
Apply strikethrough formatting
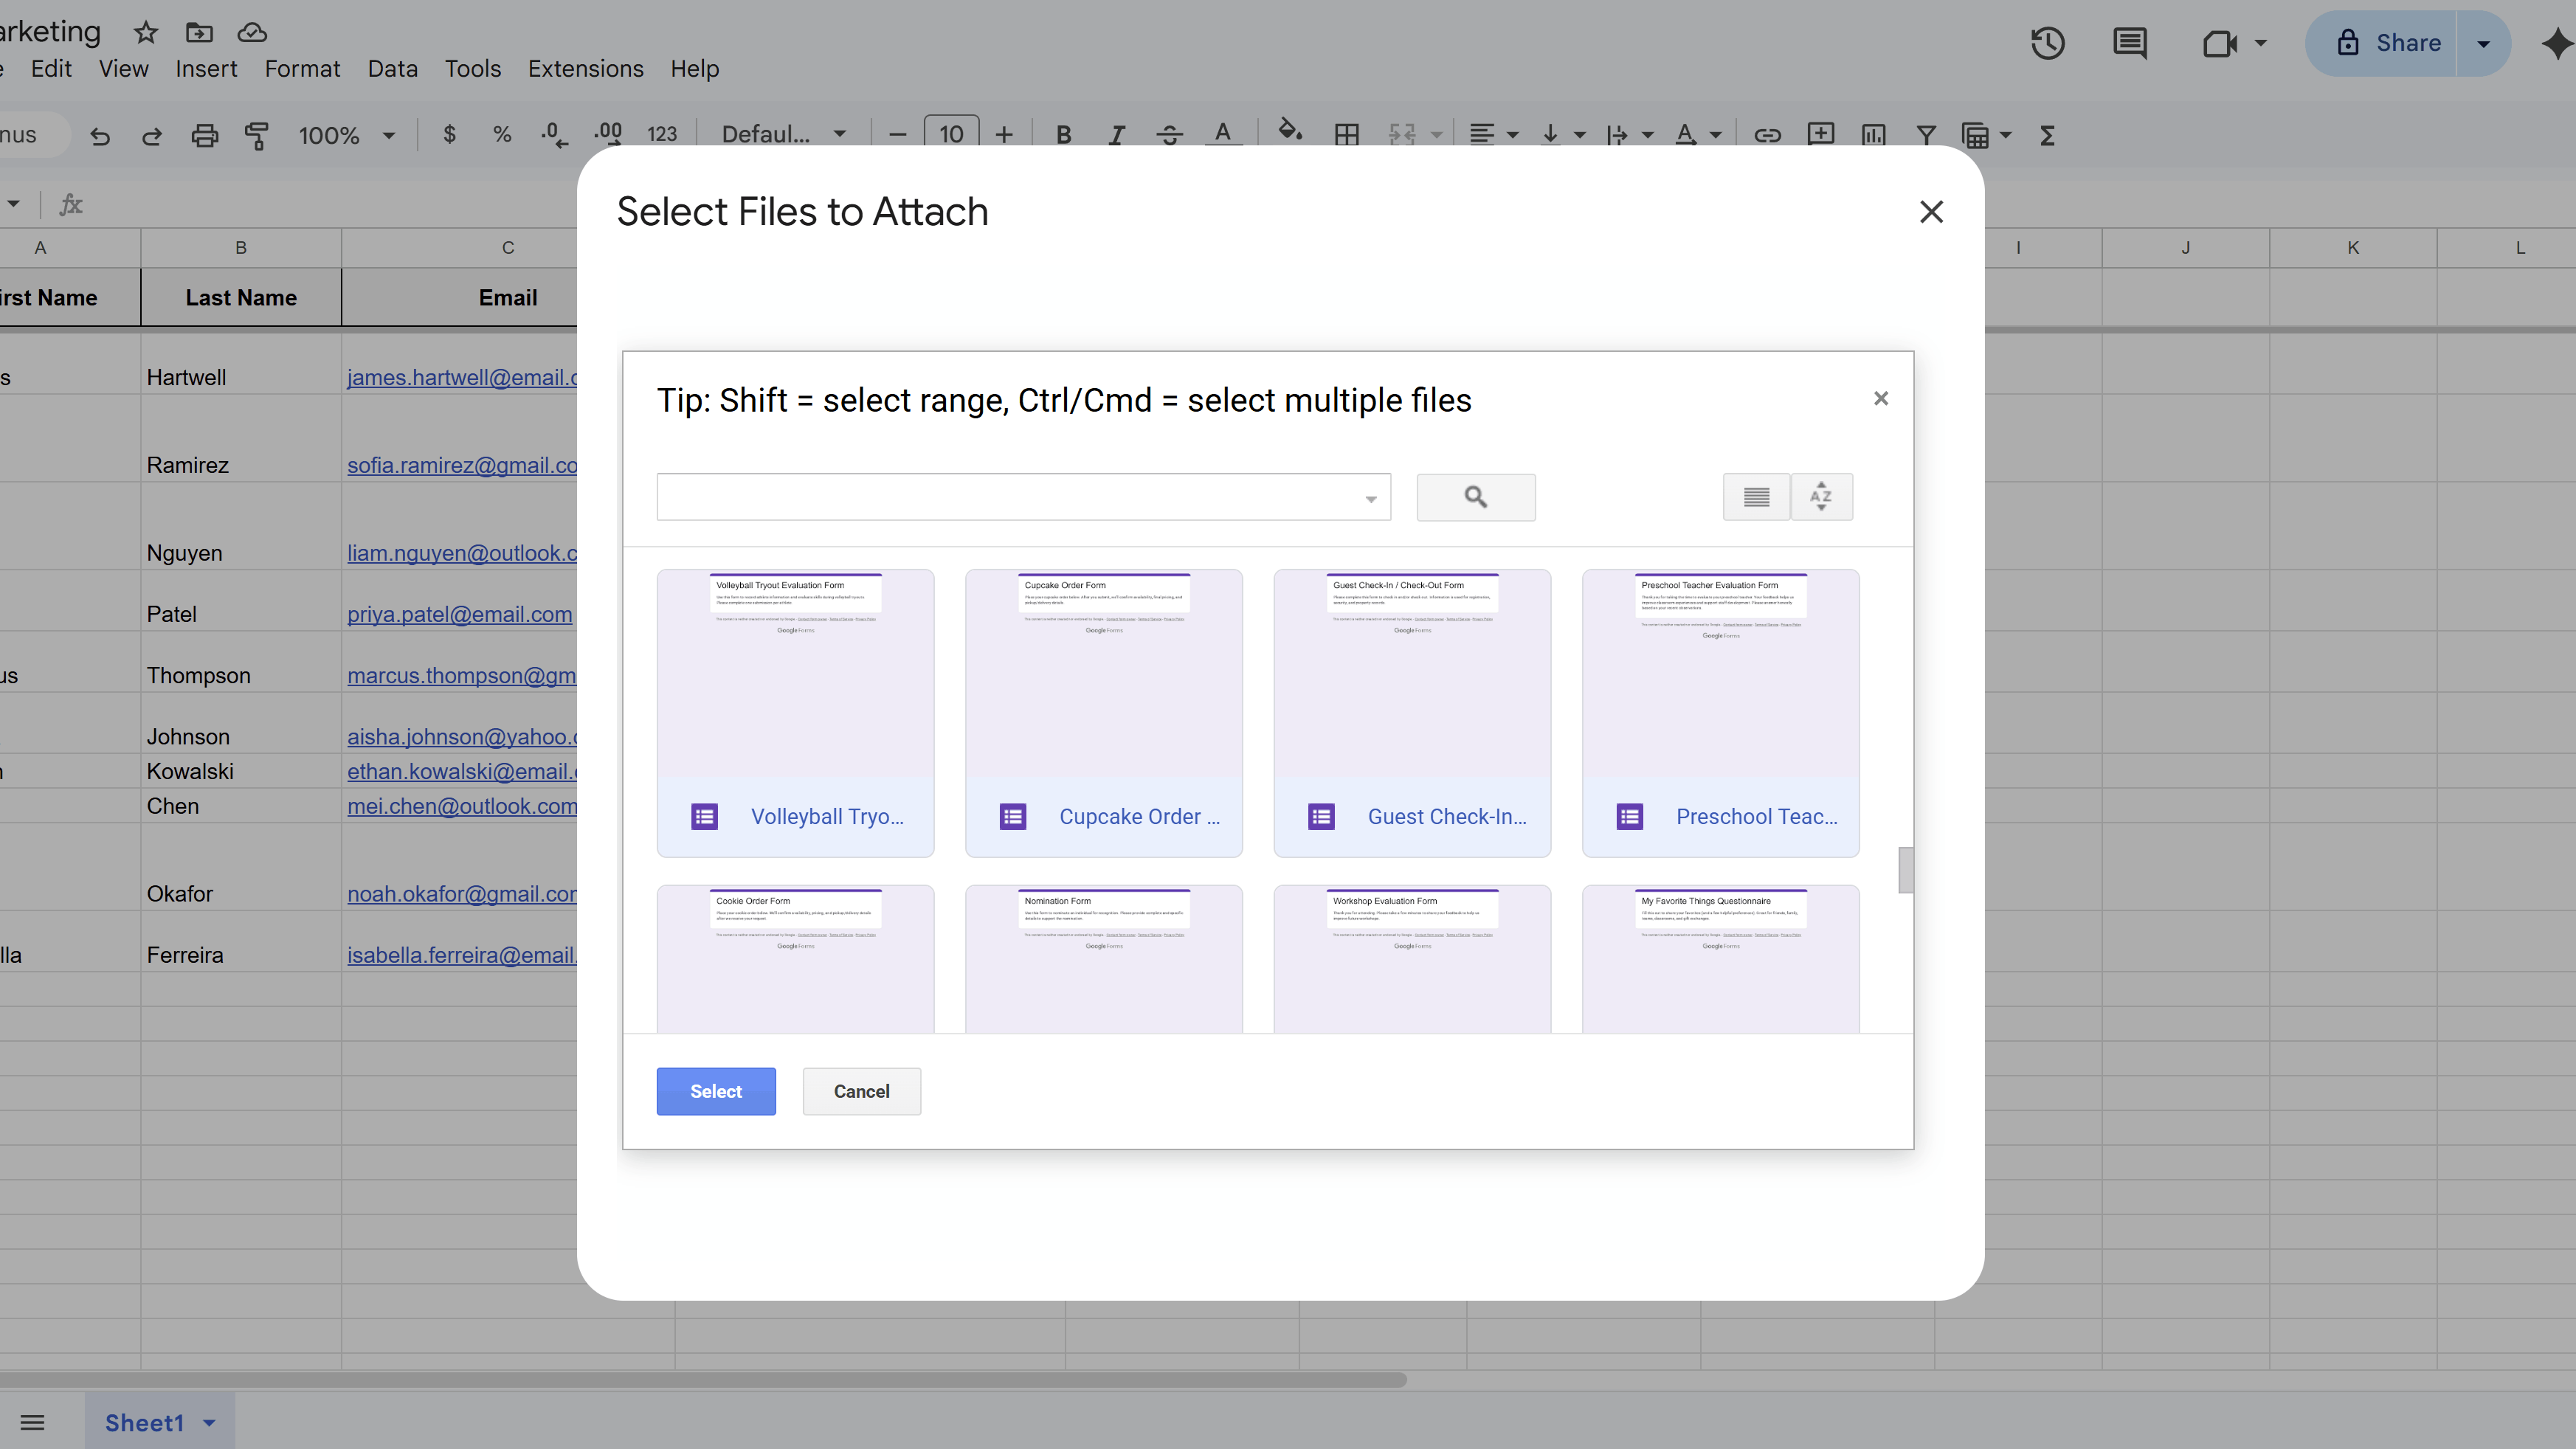[1169, 134]
